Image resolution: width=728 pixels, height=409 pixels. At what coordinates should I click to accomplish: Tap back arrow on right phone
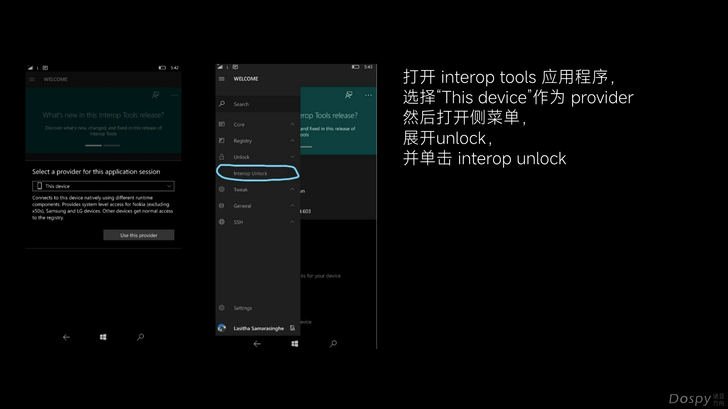point(257,344)
